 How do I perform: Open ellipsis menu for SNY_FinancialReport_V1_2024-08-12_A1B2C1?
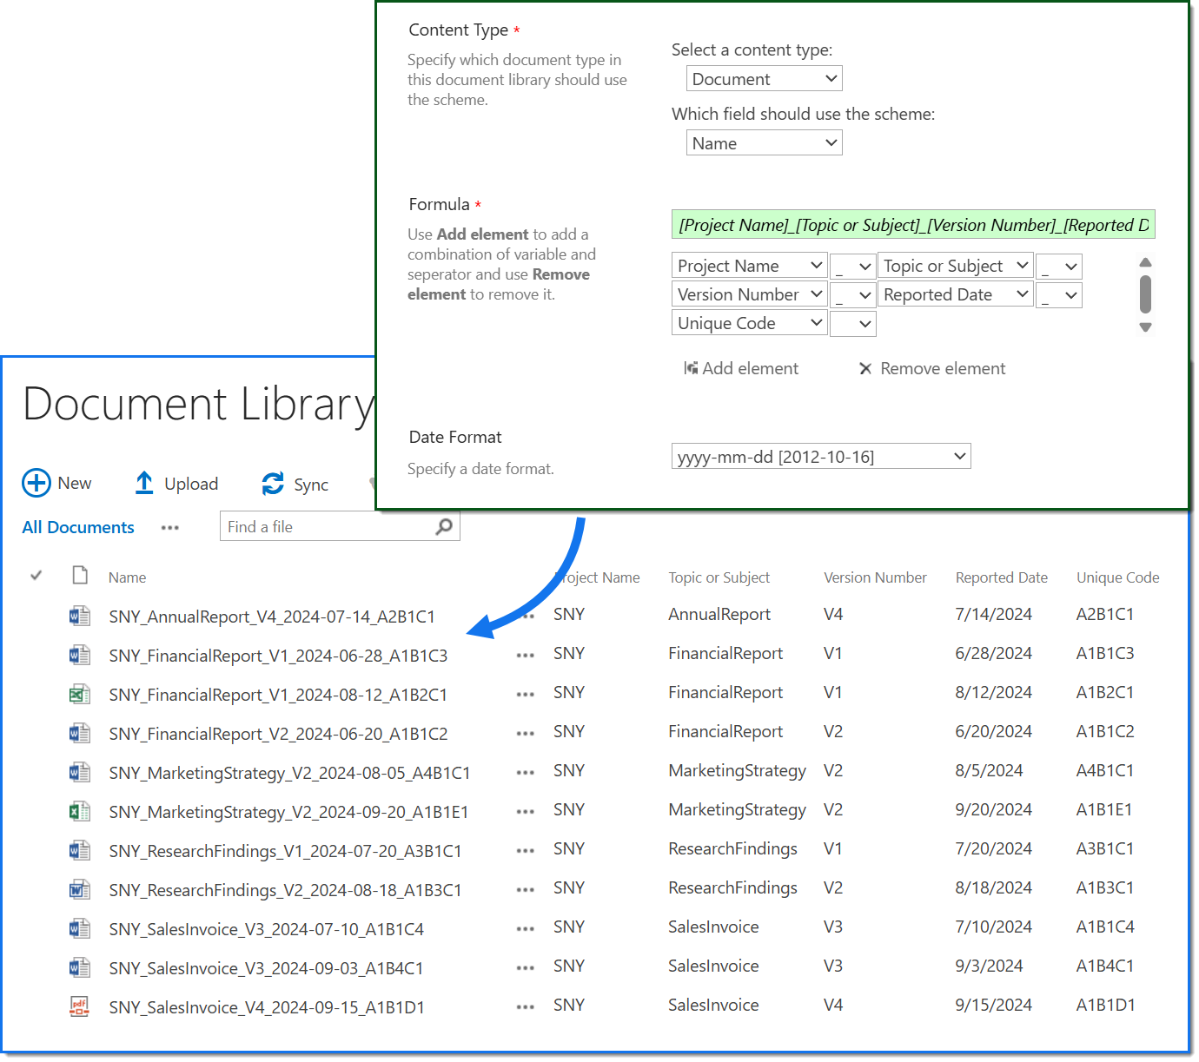tap(526, 695)
